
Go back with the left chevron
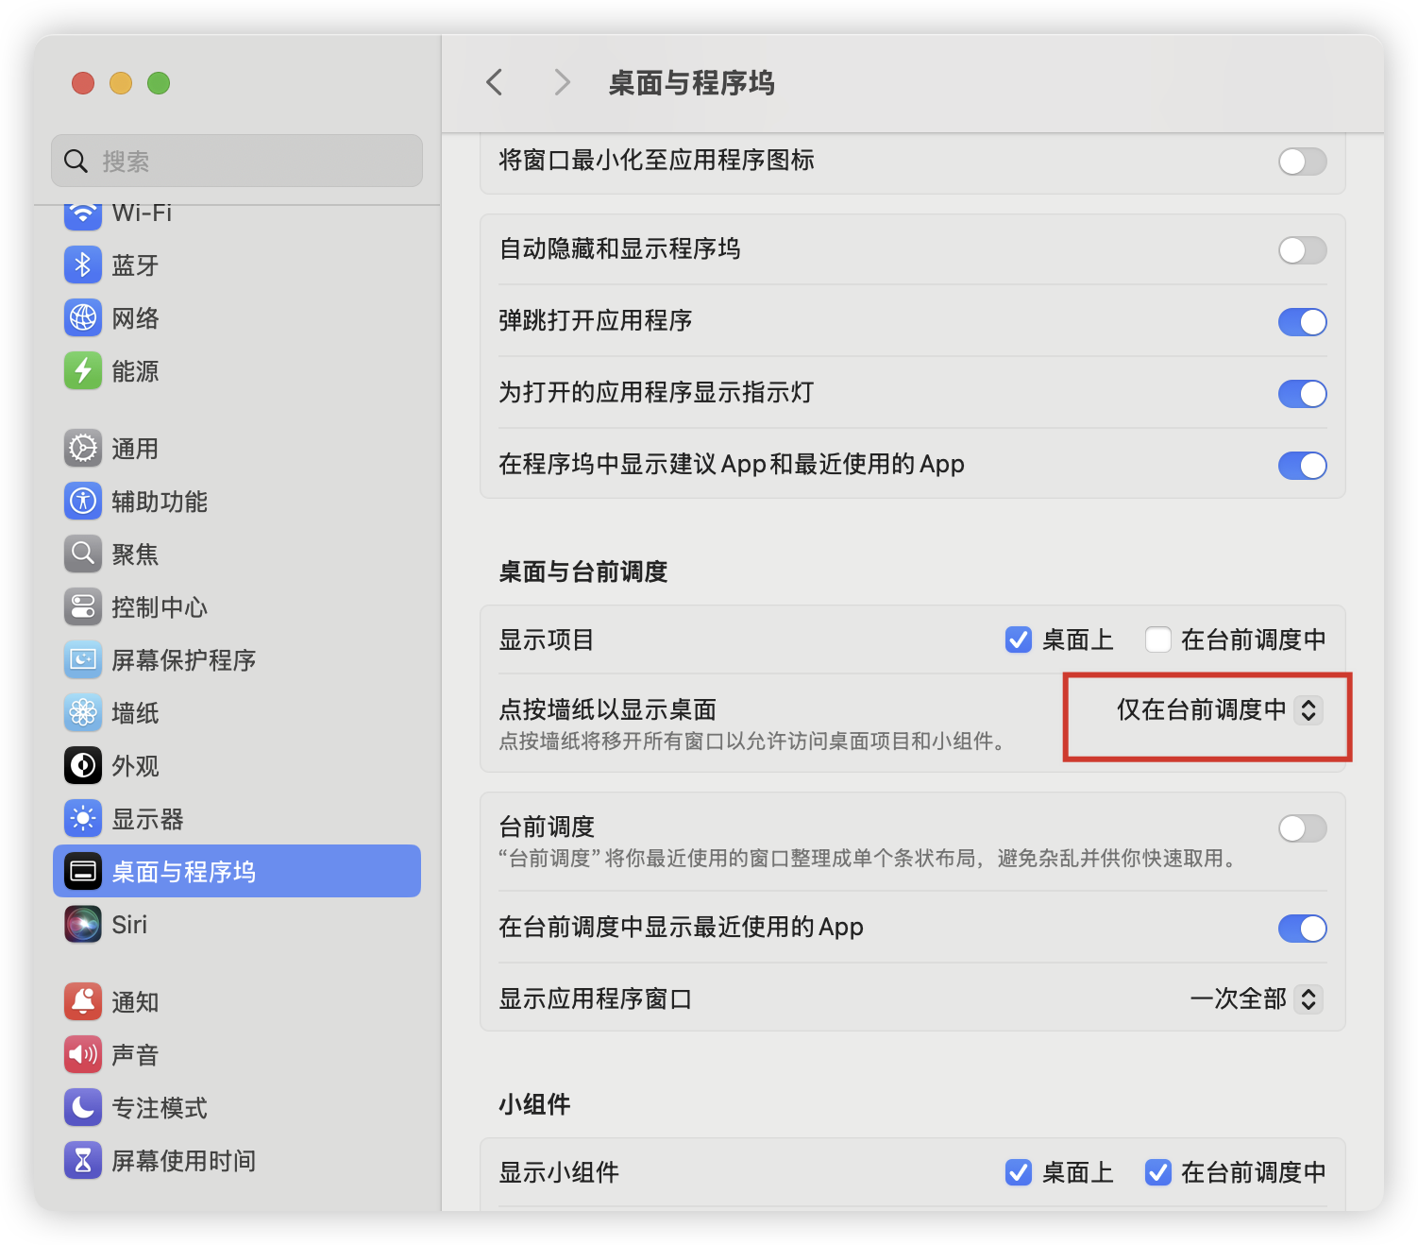tap(495, 83)
